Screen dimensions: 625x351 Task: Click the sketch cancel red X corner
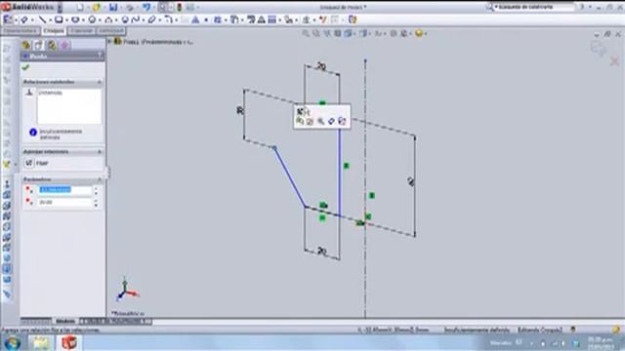click(x=614, y=60)
